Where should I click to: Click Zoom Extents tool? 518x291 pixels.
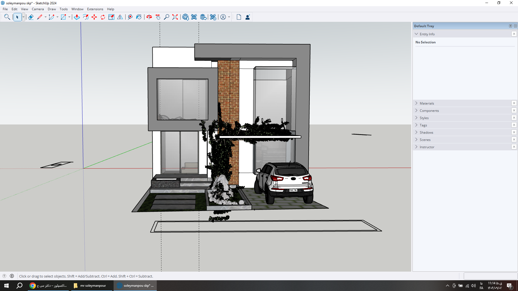pos(175,17)
